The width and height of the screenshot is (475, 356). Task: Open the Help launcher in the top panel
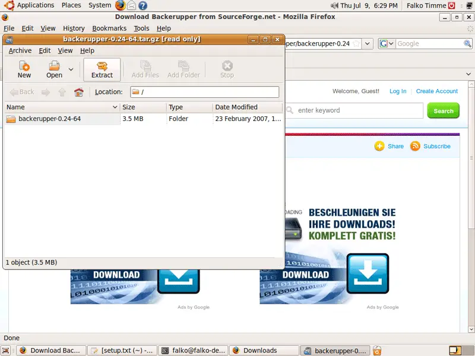142,5
